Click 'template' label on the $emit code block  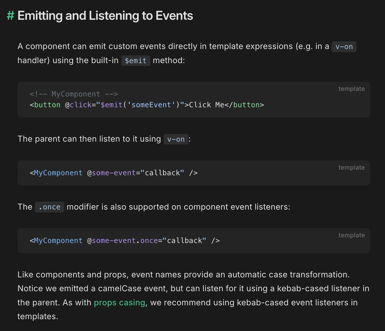pyautogui.click(x=351, y=89)
